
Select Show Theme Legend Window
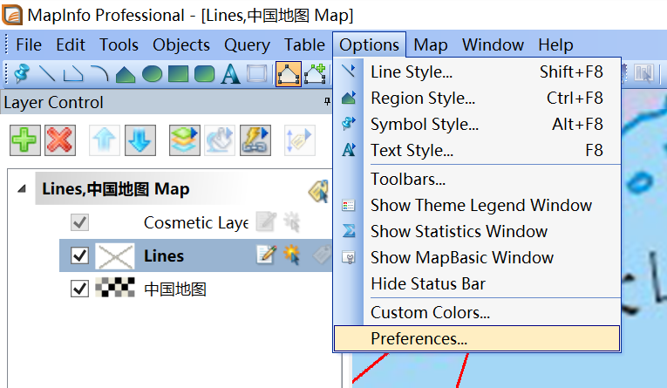(477, 205)
